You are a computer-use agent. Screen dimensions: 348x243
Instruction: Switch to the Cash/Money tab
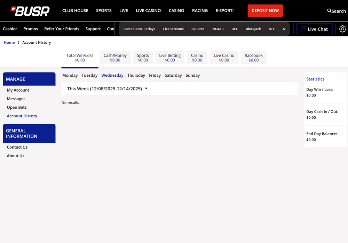[x=115, y=58]
